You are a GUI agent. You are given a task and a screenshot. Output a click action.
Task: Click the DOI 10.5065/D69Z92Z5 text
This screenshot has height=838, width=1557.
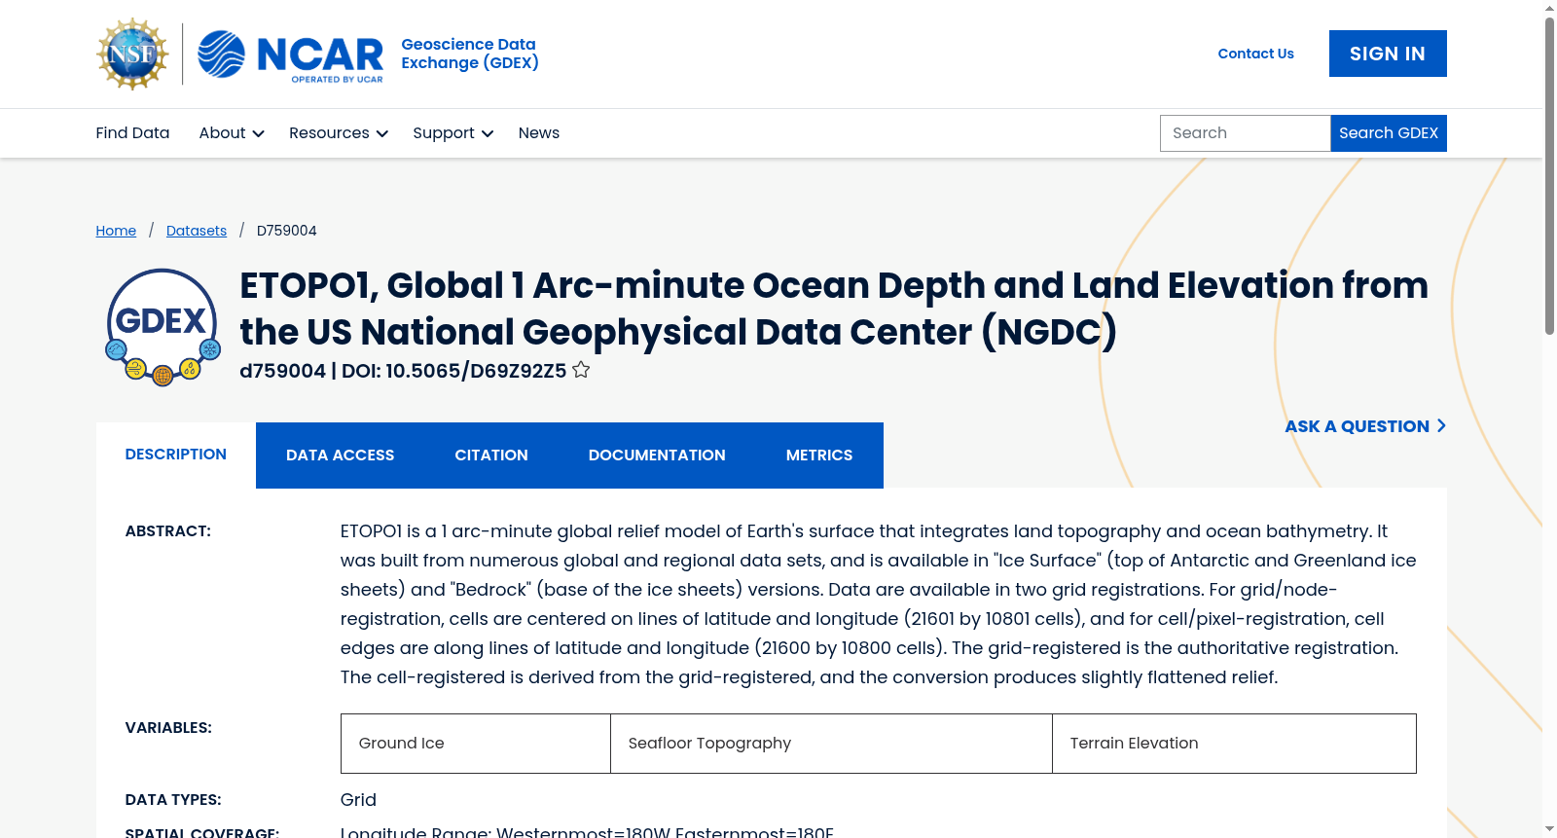[453, 371]
